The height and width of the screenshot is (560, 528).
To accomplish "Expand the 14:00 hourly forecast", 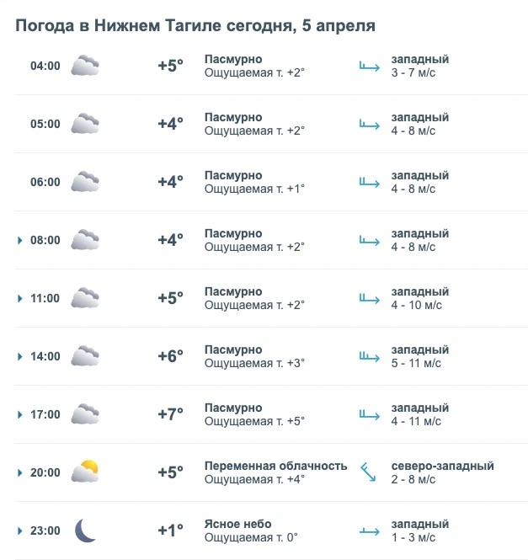I will (x=19, y=357).
